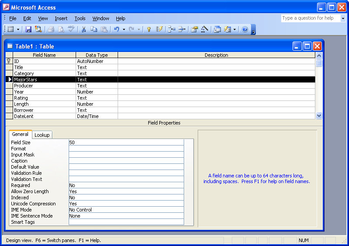Open the View button dropdown arrow
This screenshot has height=246, width=349.
(18, 29)
